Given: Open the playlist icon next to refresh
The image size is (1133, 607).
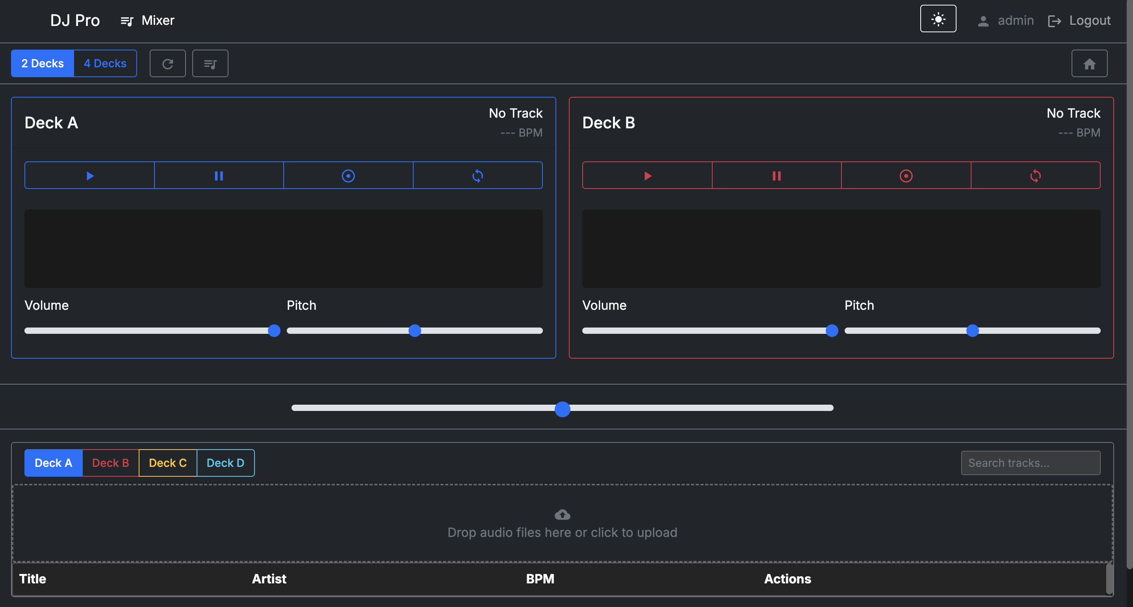Looking at the screenshot, I should pos(210,63).
